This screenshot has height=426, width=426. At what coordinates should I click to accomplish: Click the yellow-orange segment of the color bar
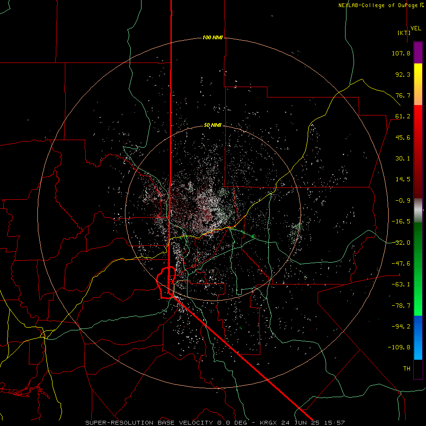418,84
